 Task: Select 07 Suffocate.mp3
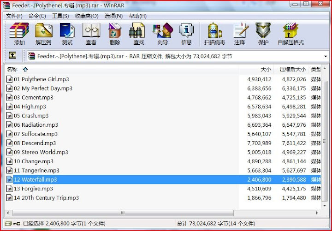point(36,134)
